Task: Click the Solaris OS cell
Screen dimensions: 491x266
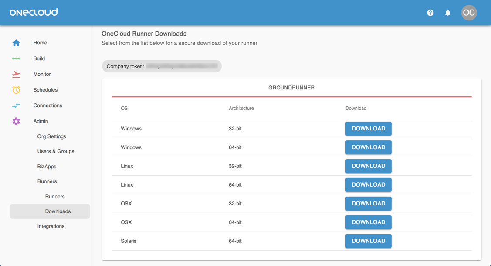Action: 129,241
